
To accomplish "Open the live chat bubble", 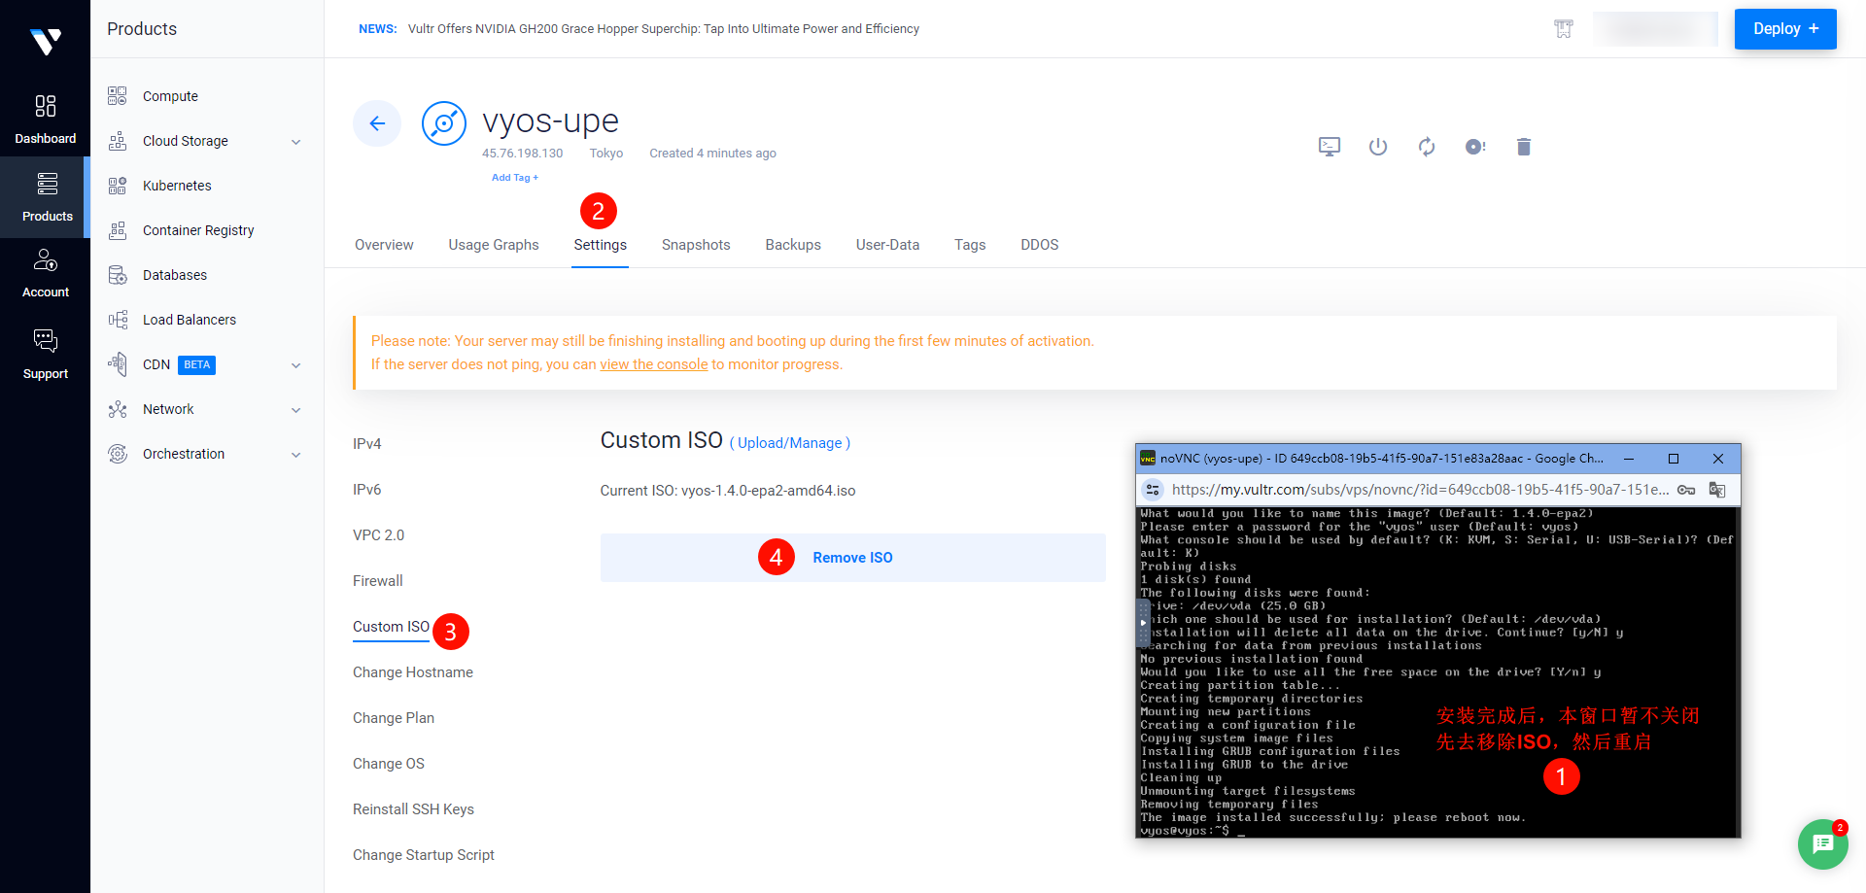I will (1822, 843).
